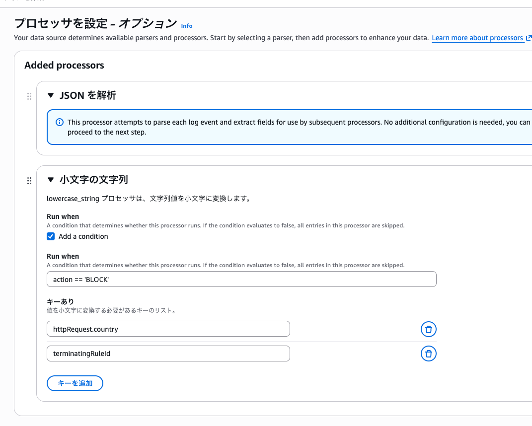Click the drag handle for 小文字の文字列 processor
Image resolution: width=532 pixels, height=426 pixels.
click(29, 181)
